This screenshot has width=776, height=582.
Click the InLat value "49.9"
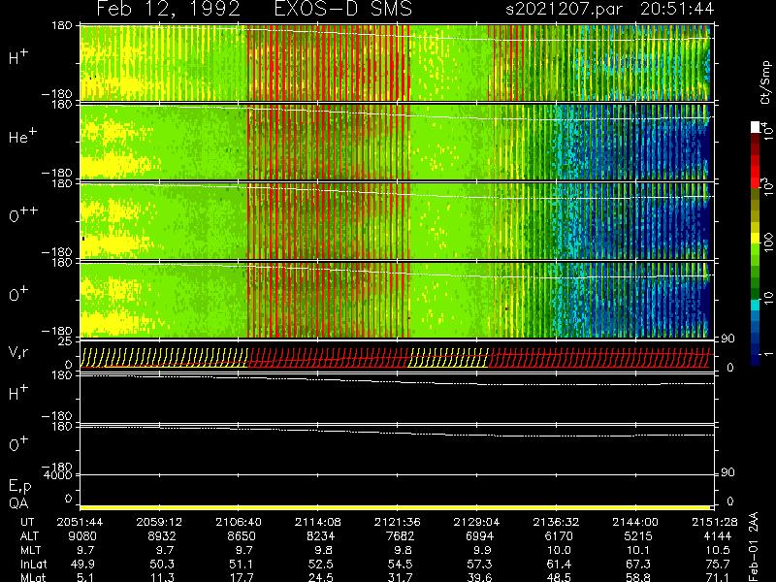pos(82,565)
